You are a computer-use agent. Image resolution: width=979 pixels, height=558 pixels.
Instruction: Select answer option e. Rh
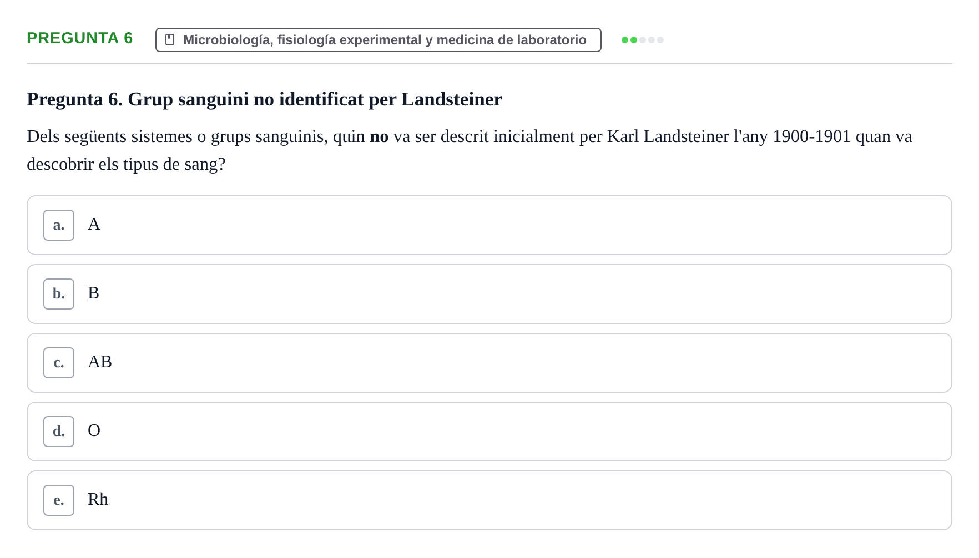pyautogui.click(x=489, y=500)
